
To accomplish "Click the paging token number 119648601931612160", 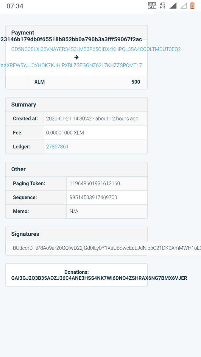I will pyautogui.click(x=95, y=183).
